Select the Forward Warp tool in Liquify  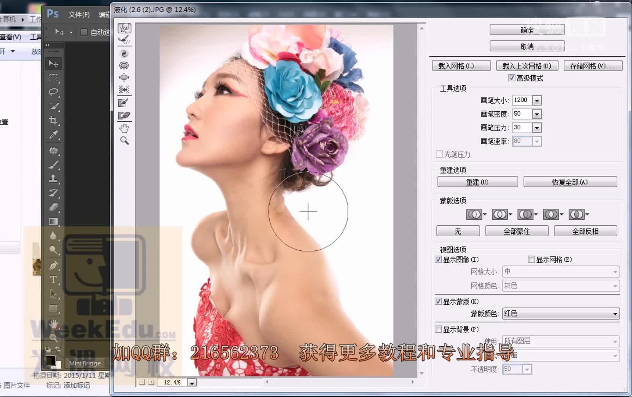tap(124, 28)
